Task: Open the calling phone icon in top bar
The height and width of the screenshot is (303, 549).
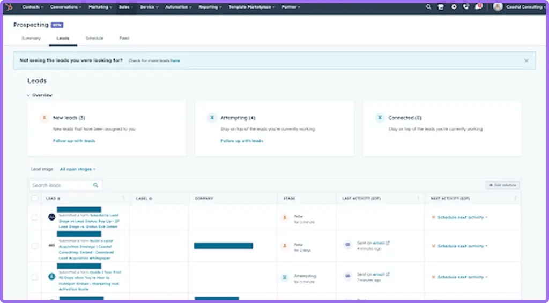Action: (x=466, y=7)
